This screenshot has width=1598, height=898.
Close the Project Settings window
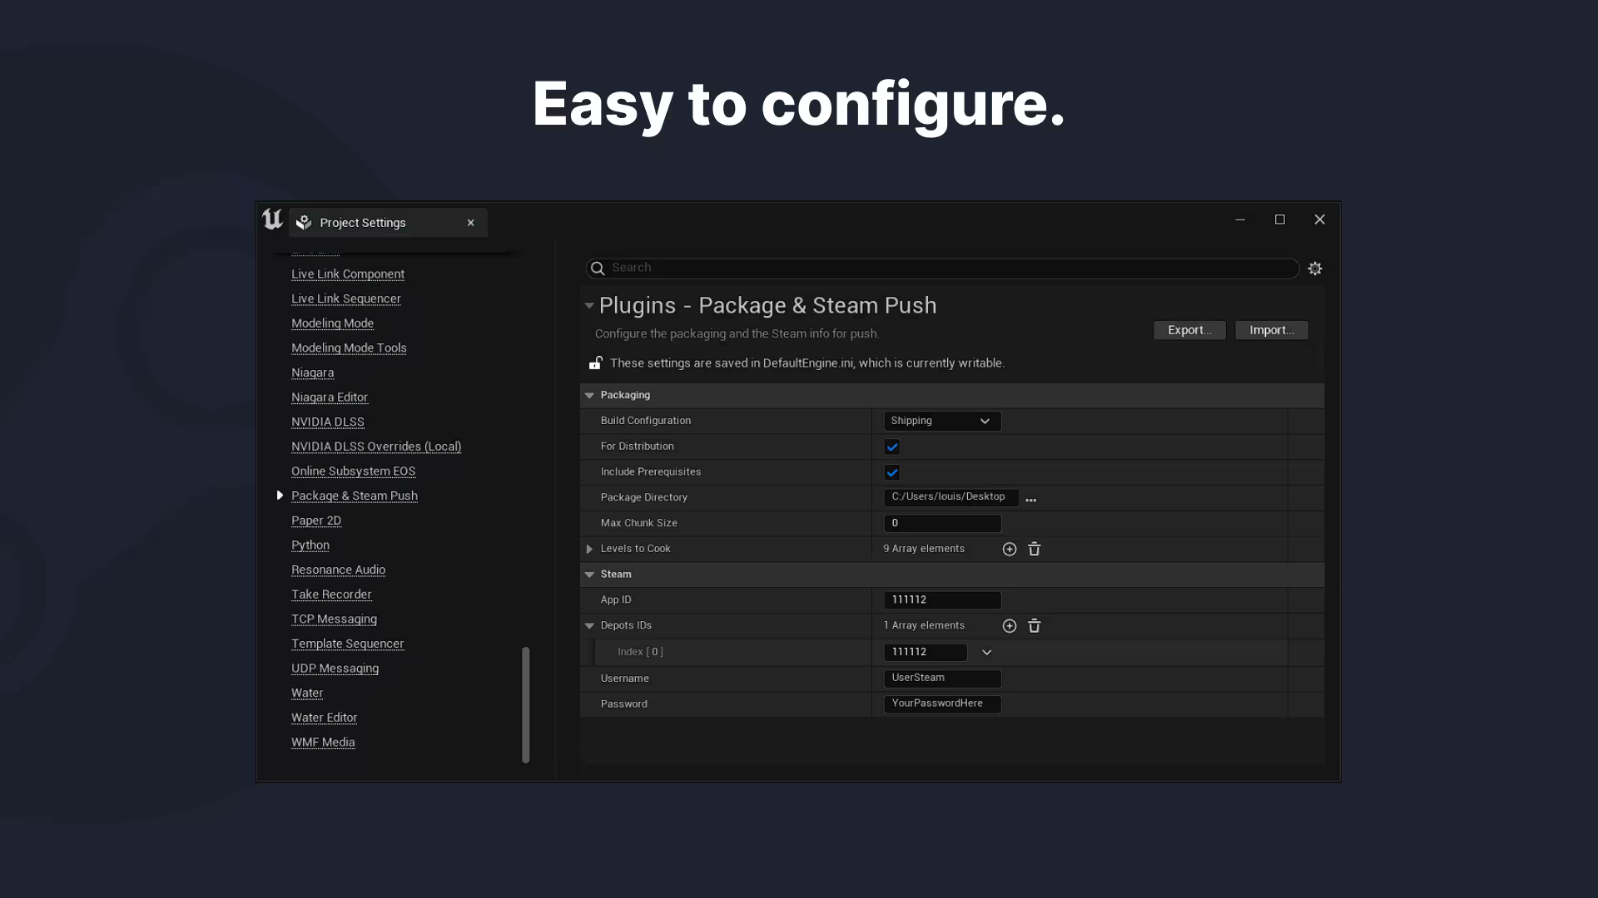1320,220
